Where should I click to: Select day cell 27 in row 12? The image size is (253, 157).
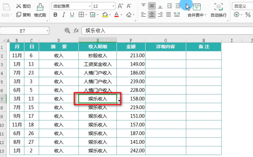pos(31,142)
